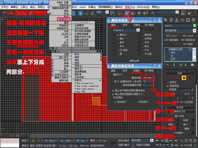Select the Polygon sub-object level icon
Screen dimensions: 198x148
click(184, 78)
